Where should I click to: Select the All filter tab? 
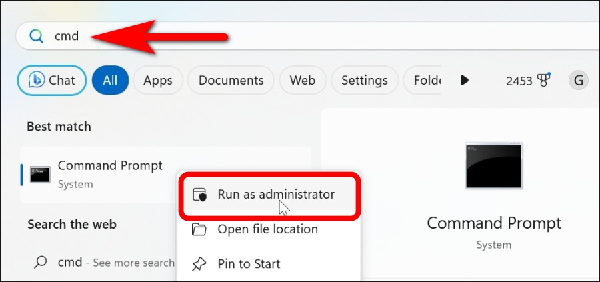(x=110, y=81)
